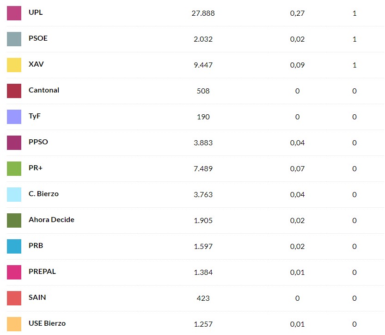Select the TyF lavender color swatch

coord(14,117)
